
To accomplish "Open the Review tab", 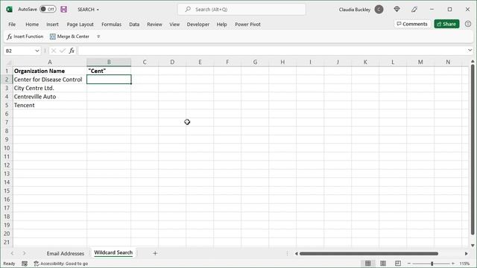I will tap(154, 25).
